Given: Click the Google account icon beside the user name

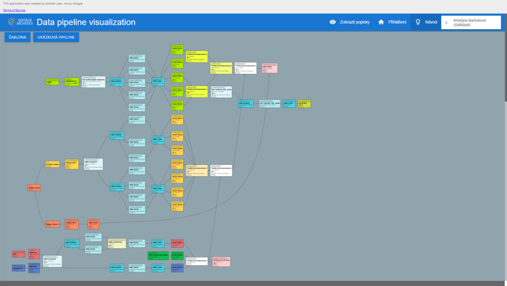Looking at the screenshot, I should (447, 23).
